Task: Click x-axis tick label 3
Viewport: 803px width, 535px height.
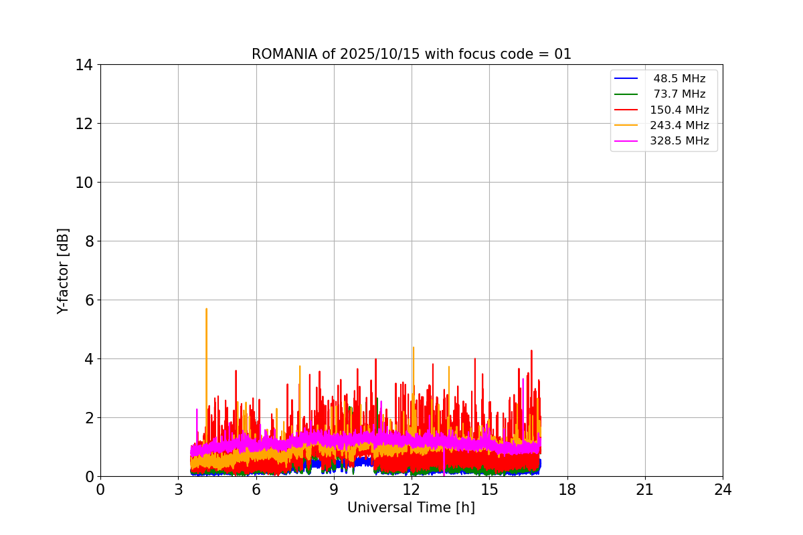Action: 178,490
